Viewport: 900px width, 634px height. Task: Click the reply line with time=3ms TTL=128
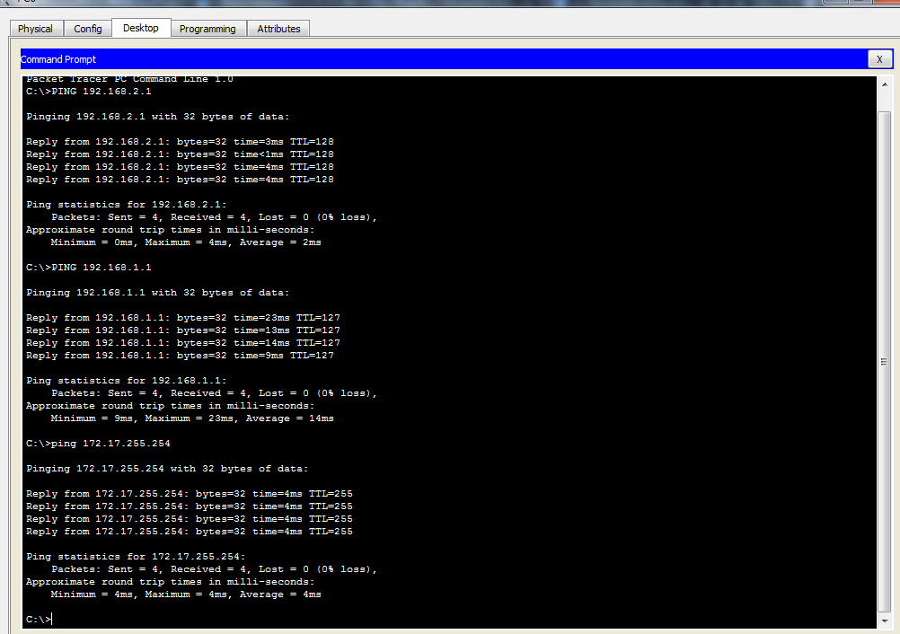tap(180, 142)
